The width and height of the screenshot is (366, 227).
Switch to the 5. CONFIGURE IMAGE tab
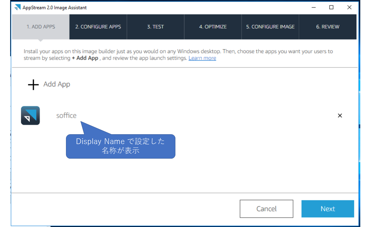coord(270,27)
